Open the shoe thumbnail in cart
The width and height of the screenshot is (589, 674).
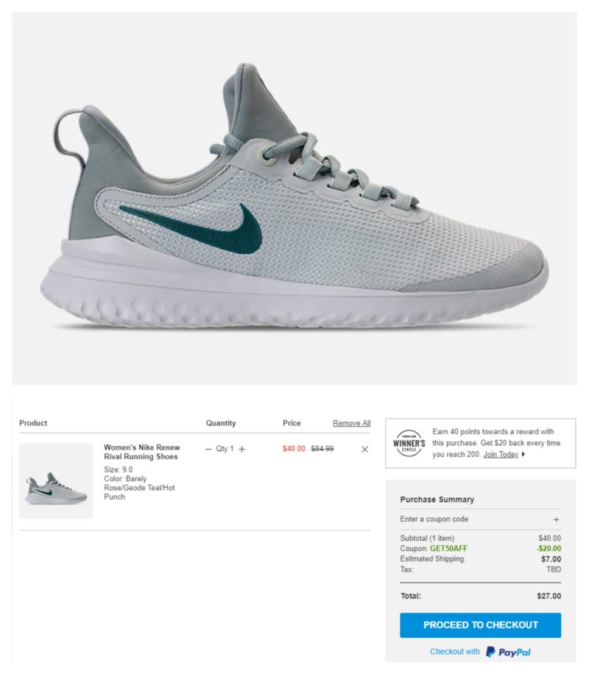pyautogui.click(x=56, y=481)
